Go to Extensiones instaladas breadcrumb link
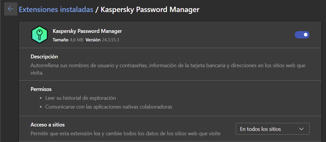The image size is (326, 142). click(x=56, y=9)
